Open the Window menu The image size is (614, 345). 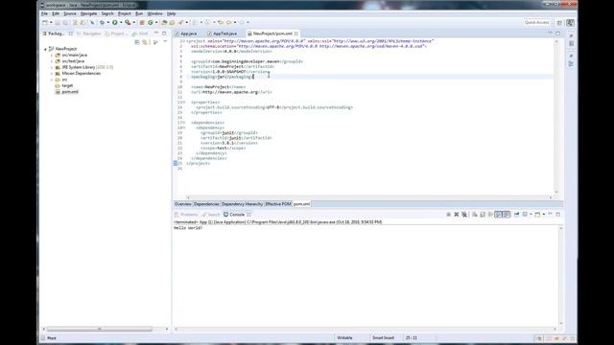(154, 13)
